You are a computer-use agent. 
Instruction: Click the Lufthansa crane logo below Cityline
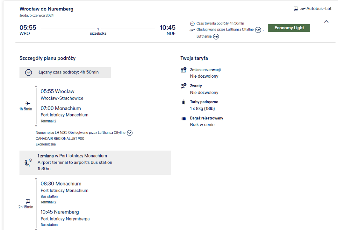216,37
